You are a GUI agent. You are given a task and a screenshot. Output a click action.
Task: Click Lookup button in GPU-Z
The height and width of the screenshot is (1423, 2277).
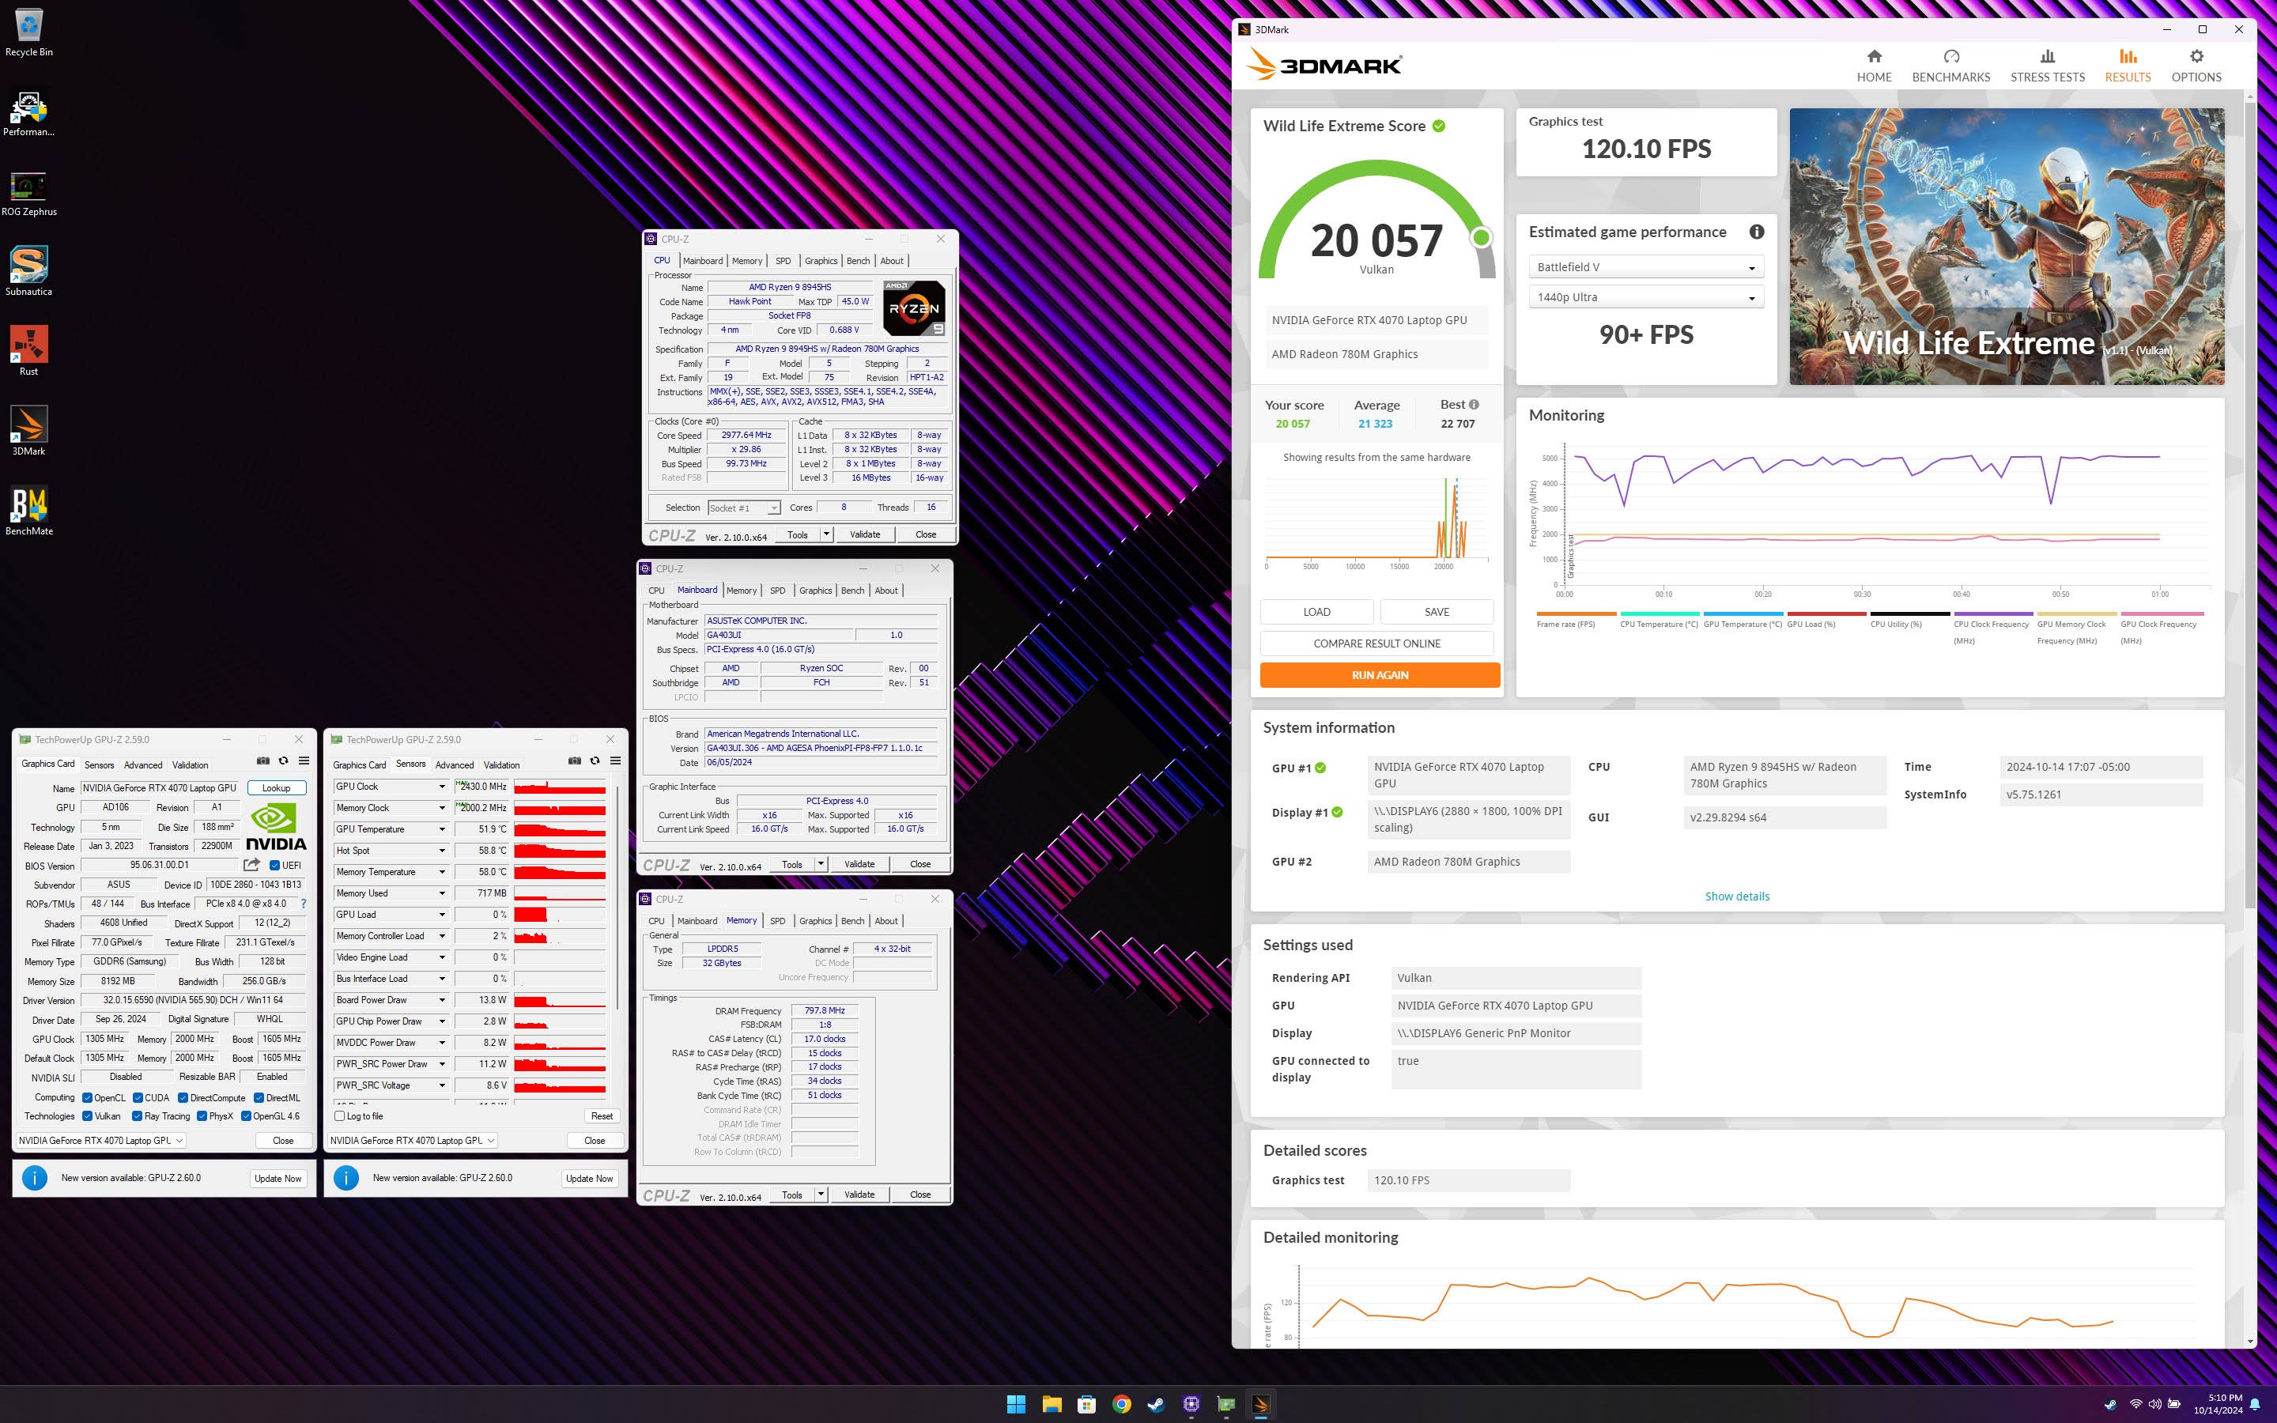tap(276, 787)
